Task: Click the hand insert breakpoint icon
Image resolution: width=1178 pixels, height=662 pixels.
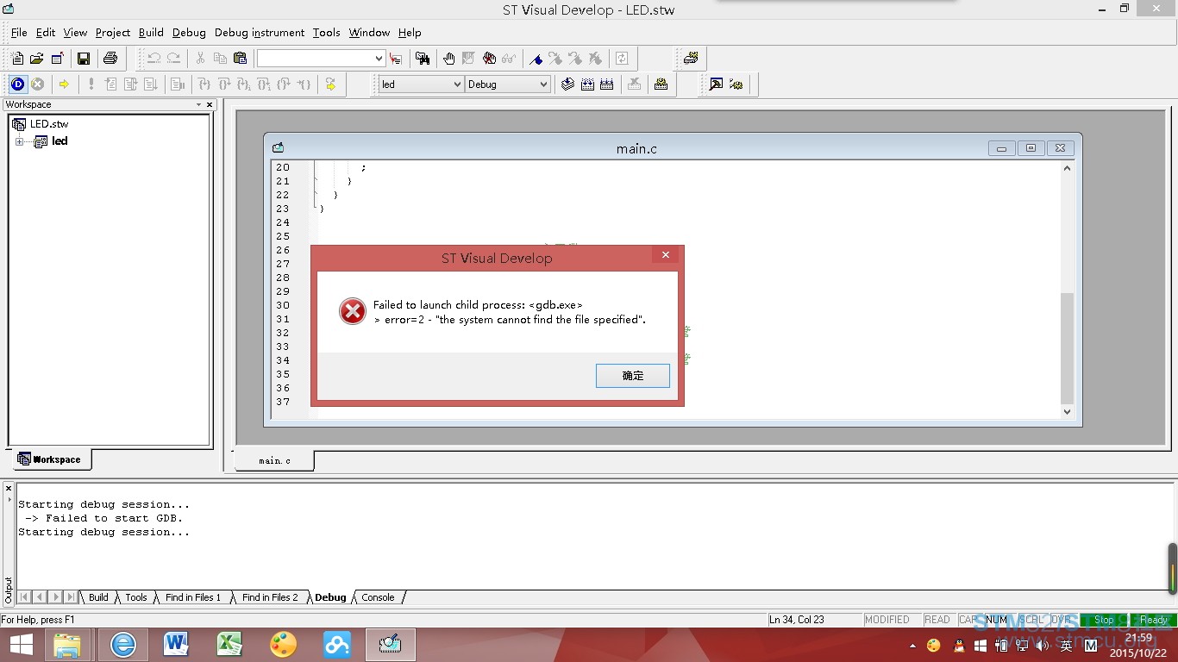Action: pos(448,59)
